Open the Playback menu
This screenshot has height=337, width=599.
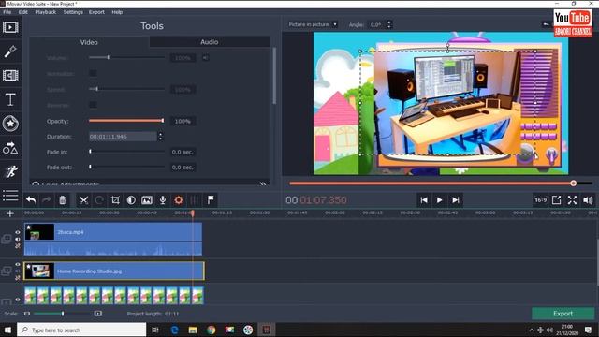[46, 12]
